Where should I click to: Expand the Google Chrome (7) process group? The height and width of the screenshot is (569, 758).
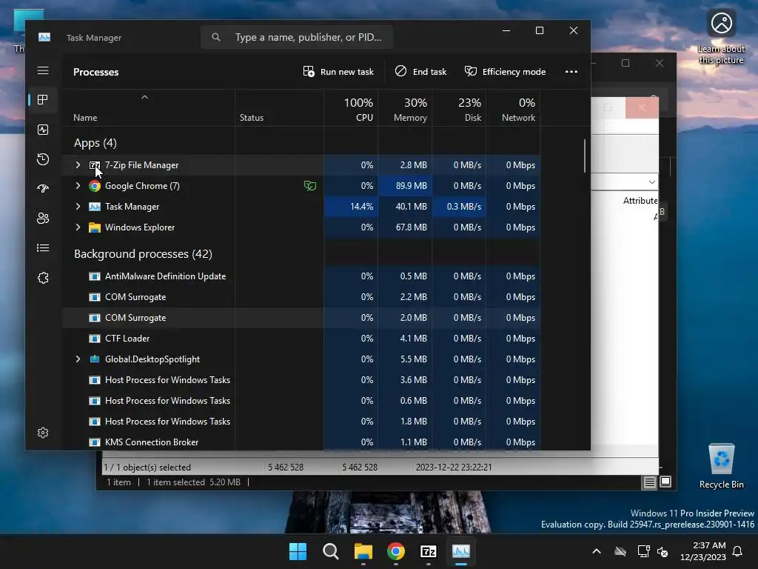(x=78, y=186)
